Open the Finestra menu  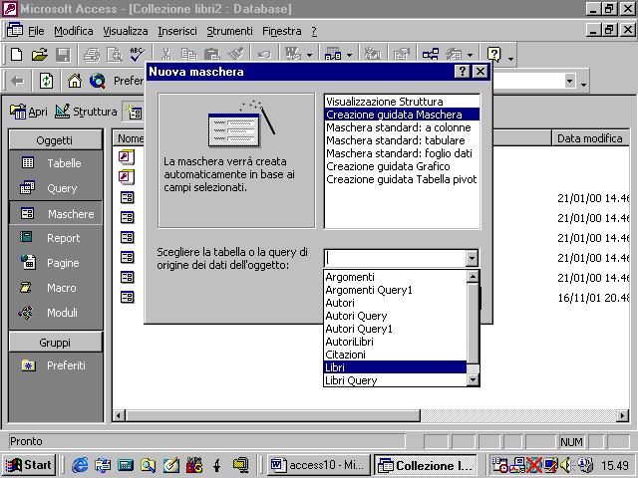click(282, 31)
